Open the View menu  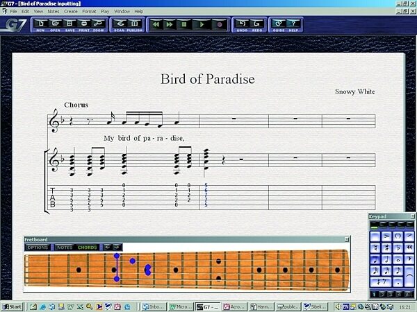click(x=38, y=11)
